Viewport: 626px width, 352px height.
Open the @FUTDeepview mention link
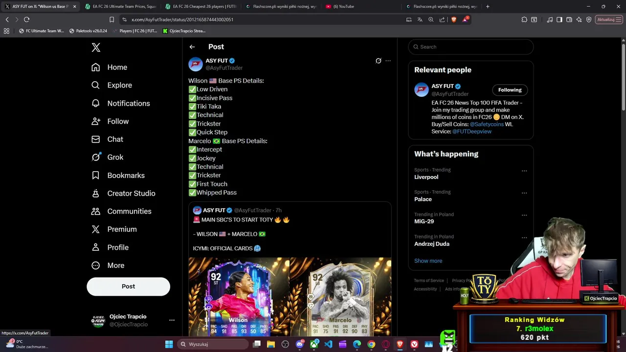coord(472,132)
